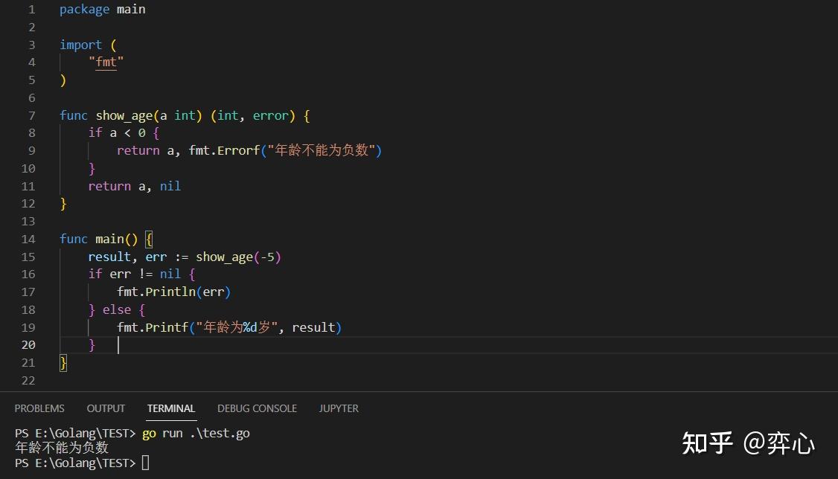Viewport: 838px width, 479px height.
Task: Click the fmt.Println(err) statement
Action: [173, 292]
